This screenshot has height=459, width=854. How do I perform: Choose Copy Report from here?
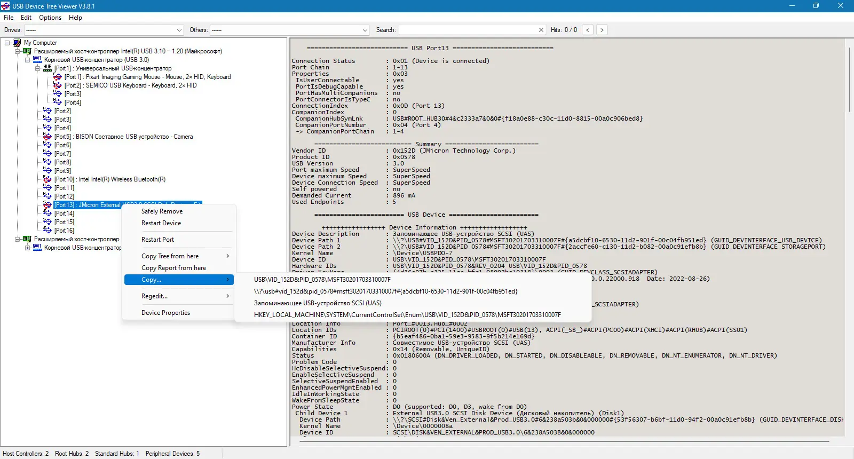pos(179,268)
